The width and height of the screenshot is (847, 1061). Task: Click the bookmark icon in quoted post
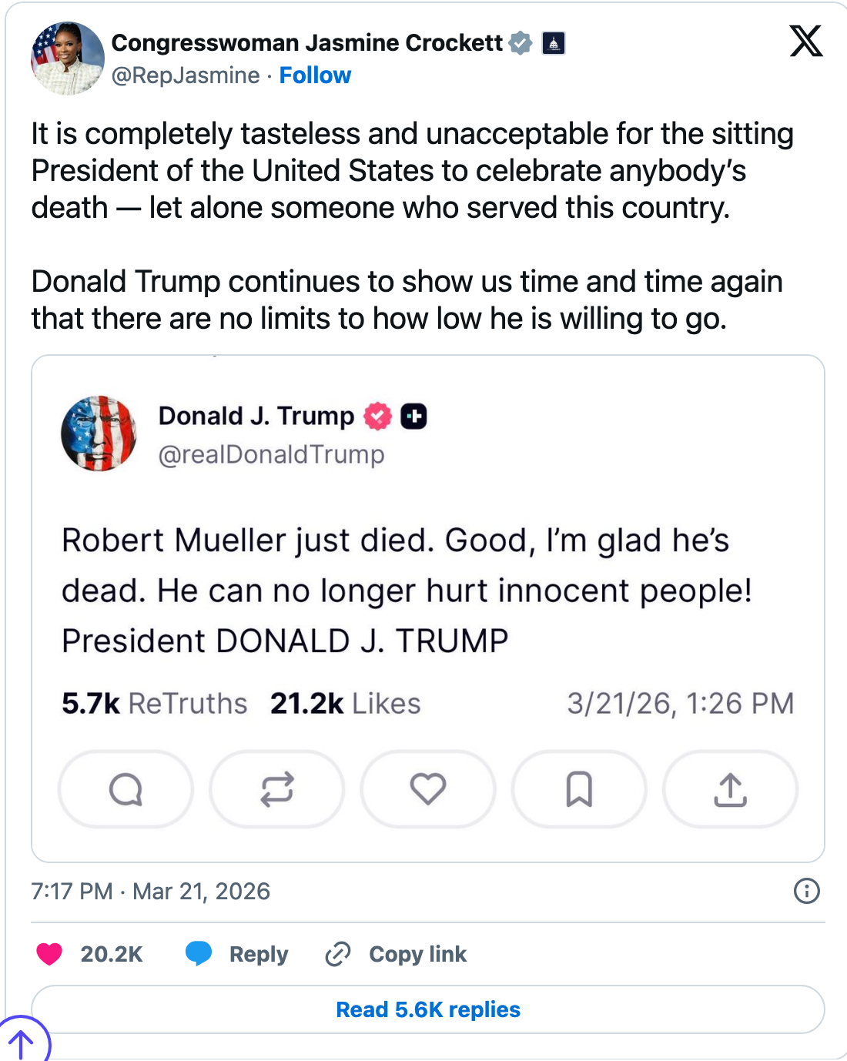[x=579, y=789]
